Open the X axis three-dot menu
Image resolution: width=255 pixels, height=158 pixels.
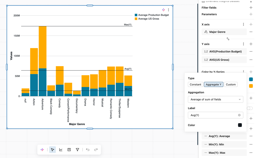(244, 24)
